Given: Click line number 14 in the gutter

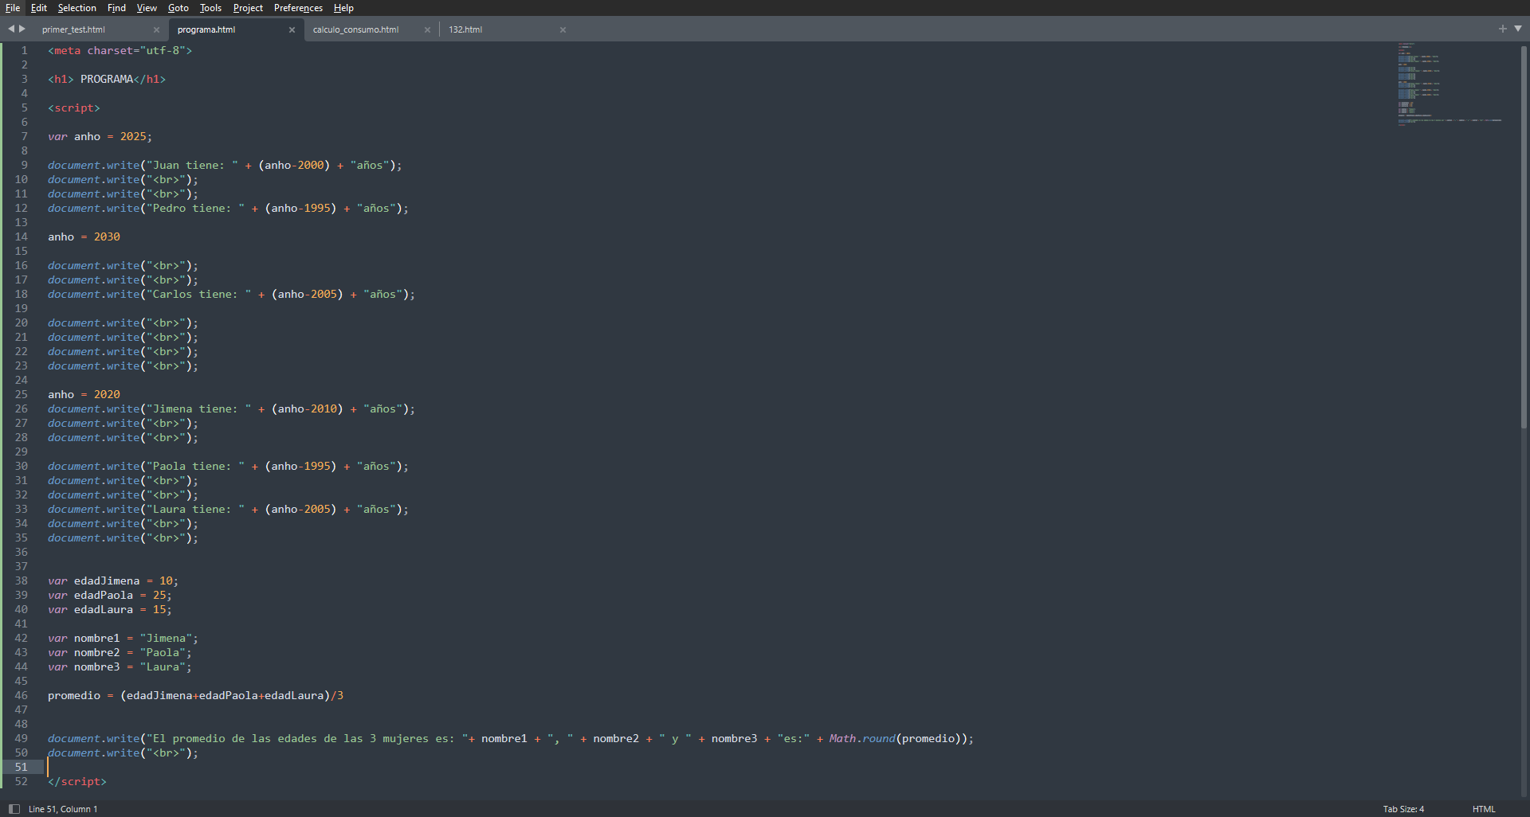Looking at the screenshot, I should [x=21, y=236].
